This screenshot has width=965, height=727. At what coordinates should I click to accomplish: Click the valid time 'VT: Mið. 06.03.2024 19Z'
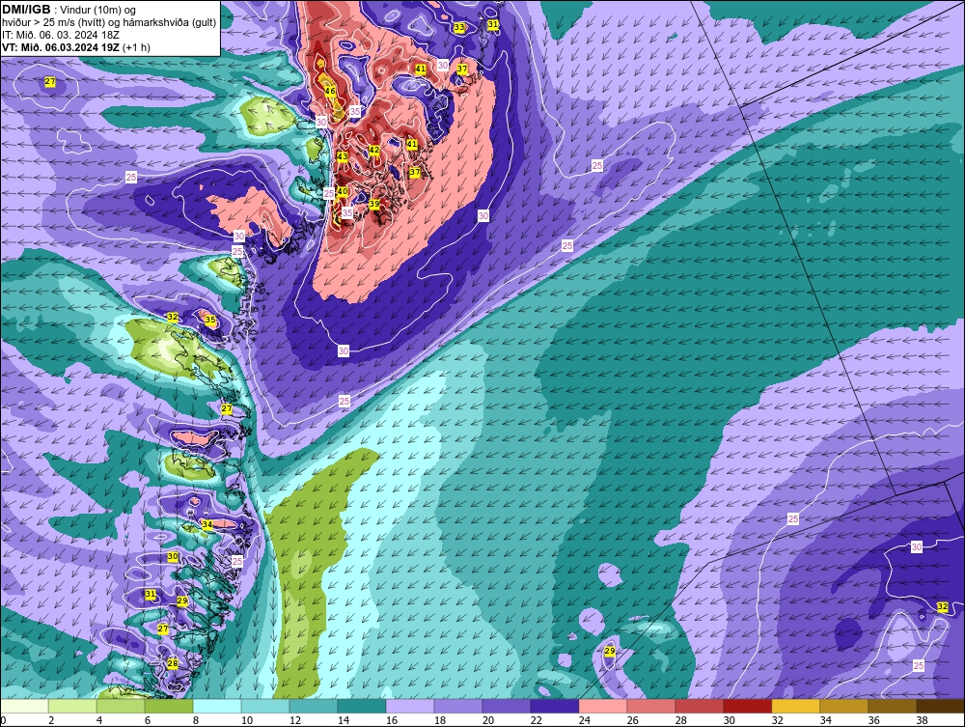click(x=61, y=47)
